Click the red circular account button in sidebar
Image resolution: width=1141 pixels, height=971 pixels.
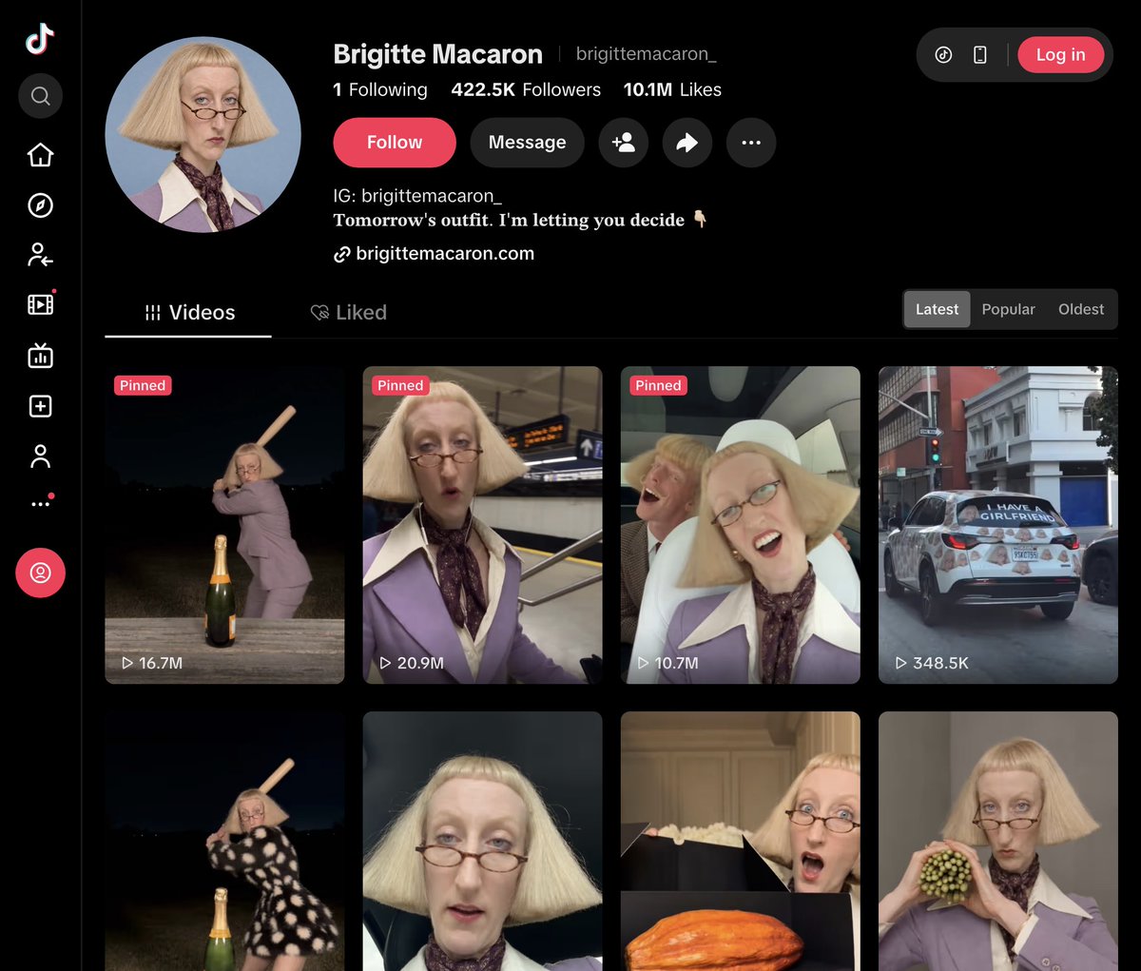[40, 573]
